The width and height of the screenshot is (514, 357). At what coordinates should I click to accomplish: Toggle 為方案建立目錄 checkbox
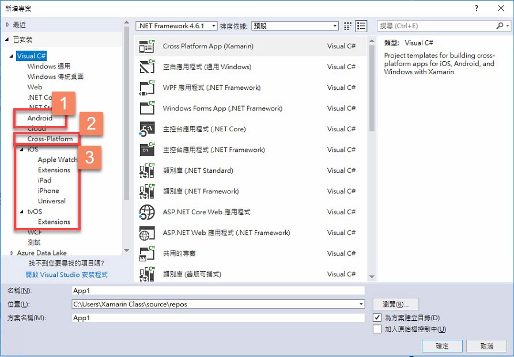(377, 317)
